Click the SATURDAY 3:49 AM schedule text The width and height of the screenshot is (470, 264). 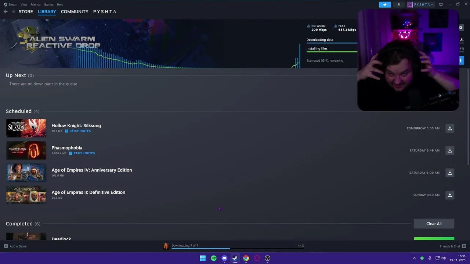point(424,150)
